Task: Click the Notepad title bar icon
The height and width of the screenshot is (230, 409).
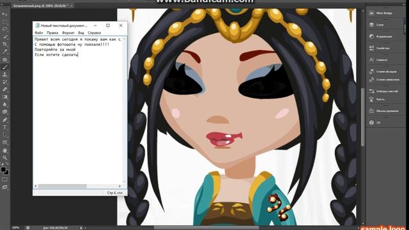Action: click(x=37, y=26)
